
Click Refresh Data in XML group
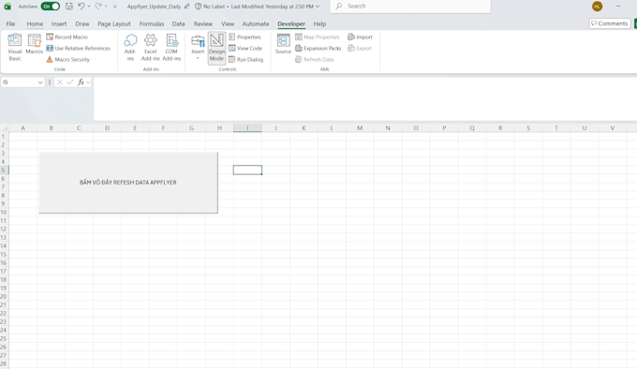point(315,59)
